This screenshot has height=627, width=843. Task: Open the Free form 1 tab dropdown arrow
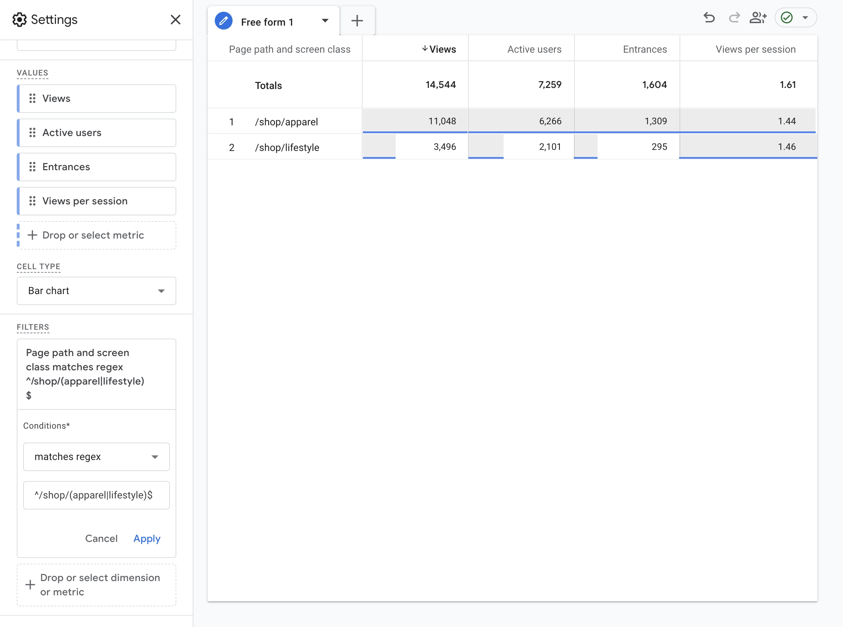click(x=325, y=21)
